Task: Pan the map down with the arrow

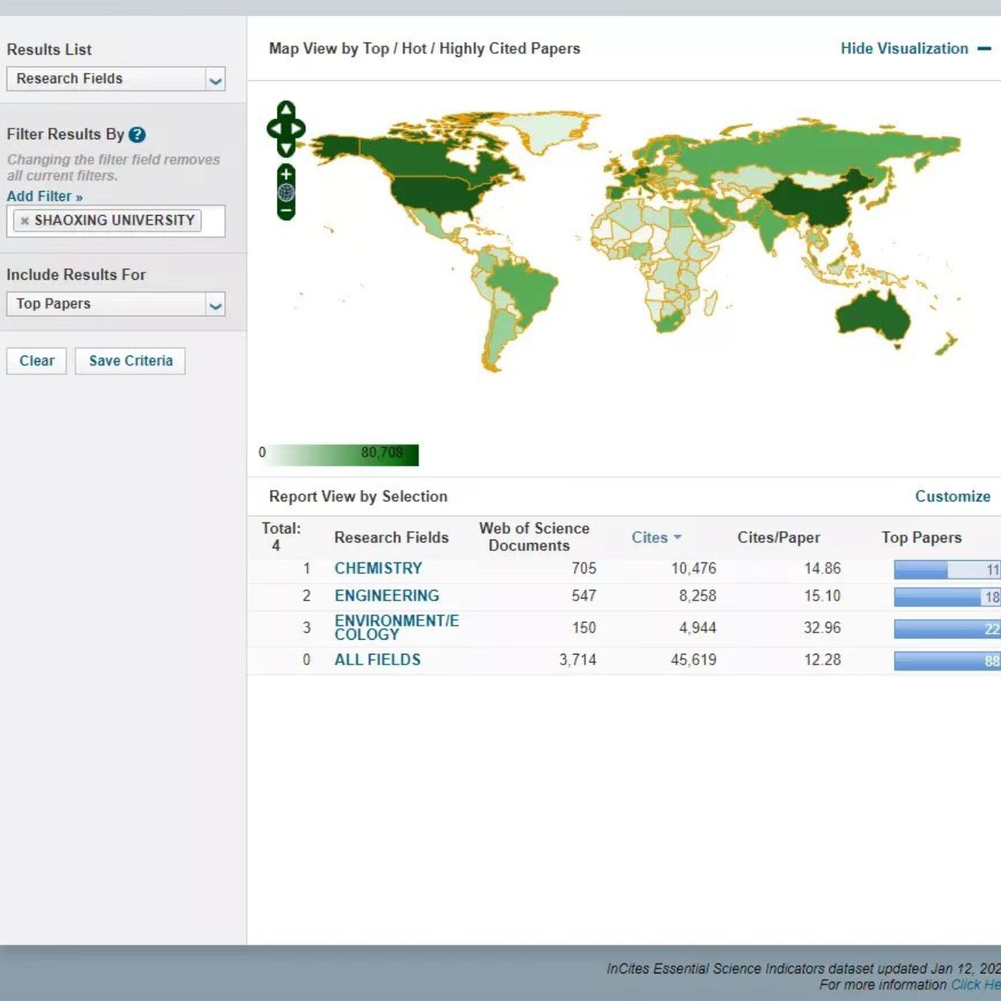Action: pos(286,148)
